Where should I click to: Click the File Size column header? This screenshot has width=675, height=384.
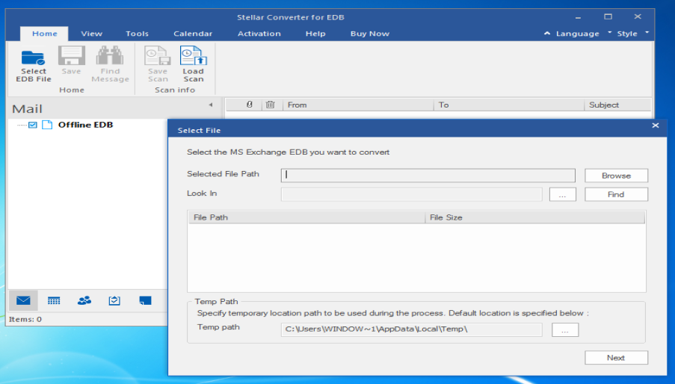(x=535, y=217)
